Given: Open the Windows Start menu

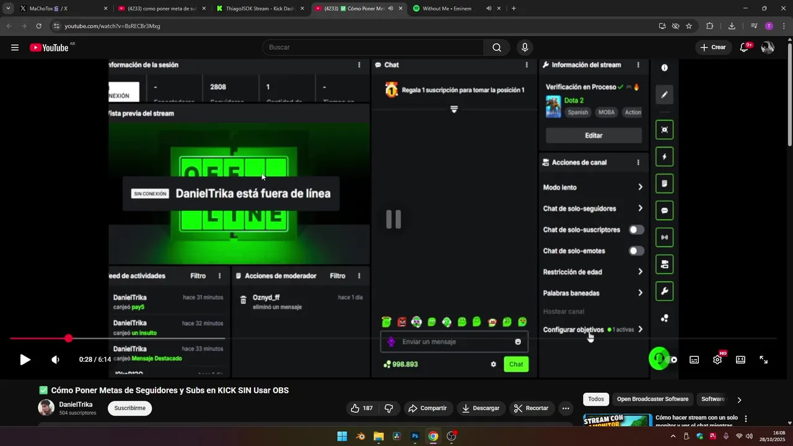Looking at the screenshot, I should pyautogui.click(x=342, y=436).
